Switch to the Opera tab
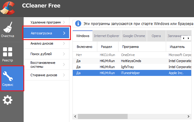194x122 pixels. (x=156, y=36)
